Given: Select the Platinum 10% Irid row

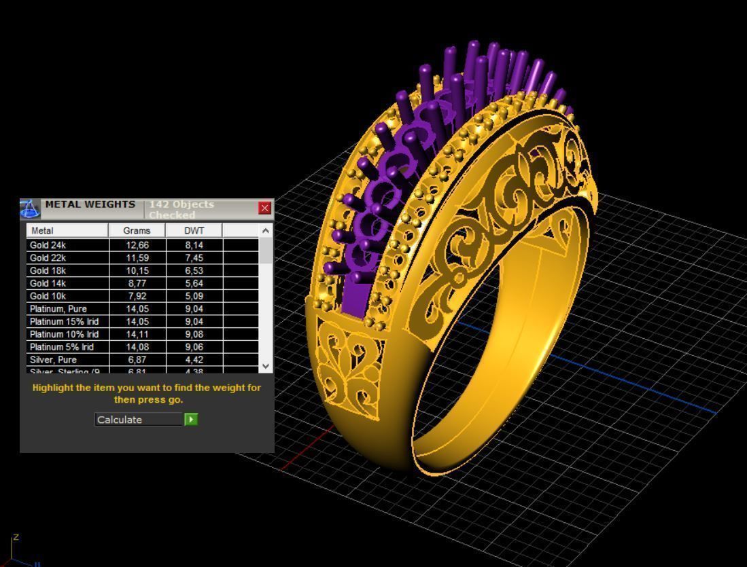Looking at the screenshot, I should tap(143, 334).
